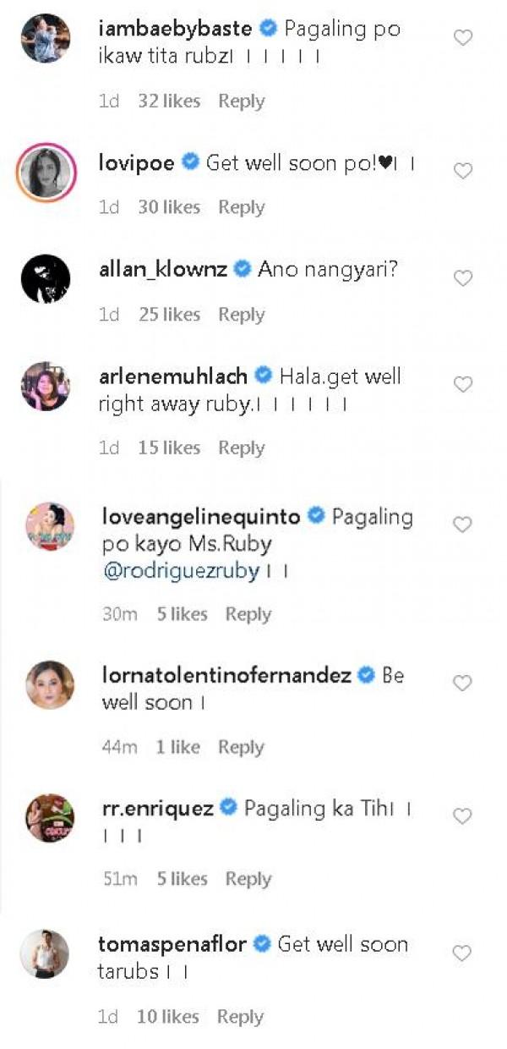Image resolution: width=507 pixels, height=1049 pixels.
Task: Heart arlenemuhlach's get well comment
Action: click(462, 385)
